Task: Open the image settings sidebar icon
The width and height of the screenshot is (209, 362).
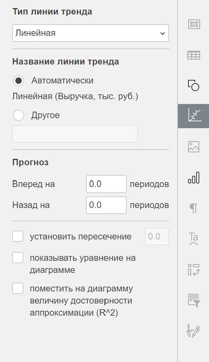Action: [x=194, y=147]
